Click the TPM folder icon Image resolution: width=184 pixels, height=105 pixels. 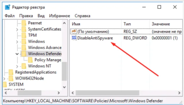click(x=24, y=35)
